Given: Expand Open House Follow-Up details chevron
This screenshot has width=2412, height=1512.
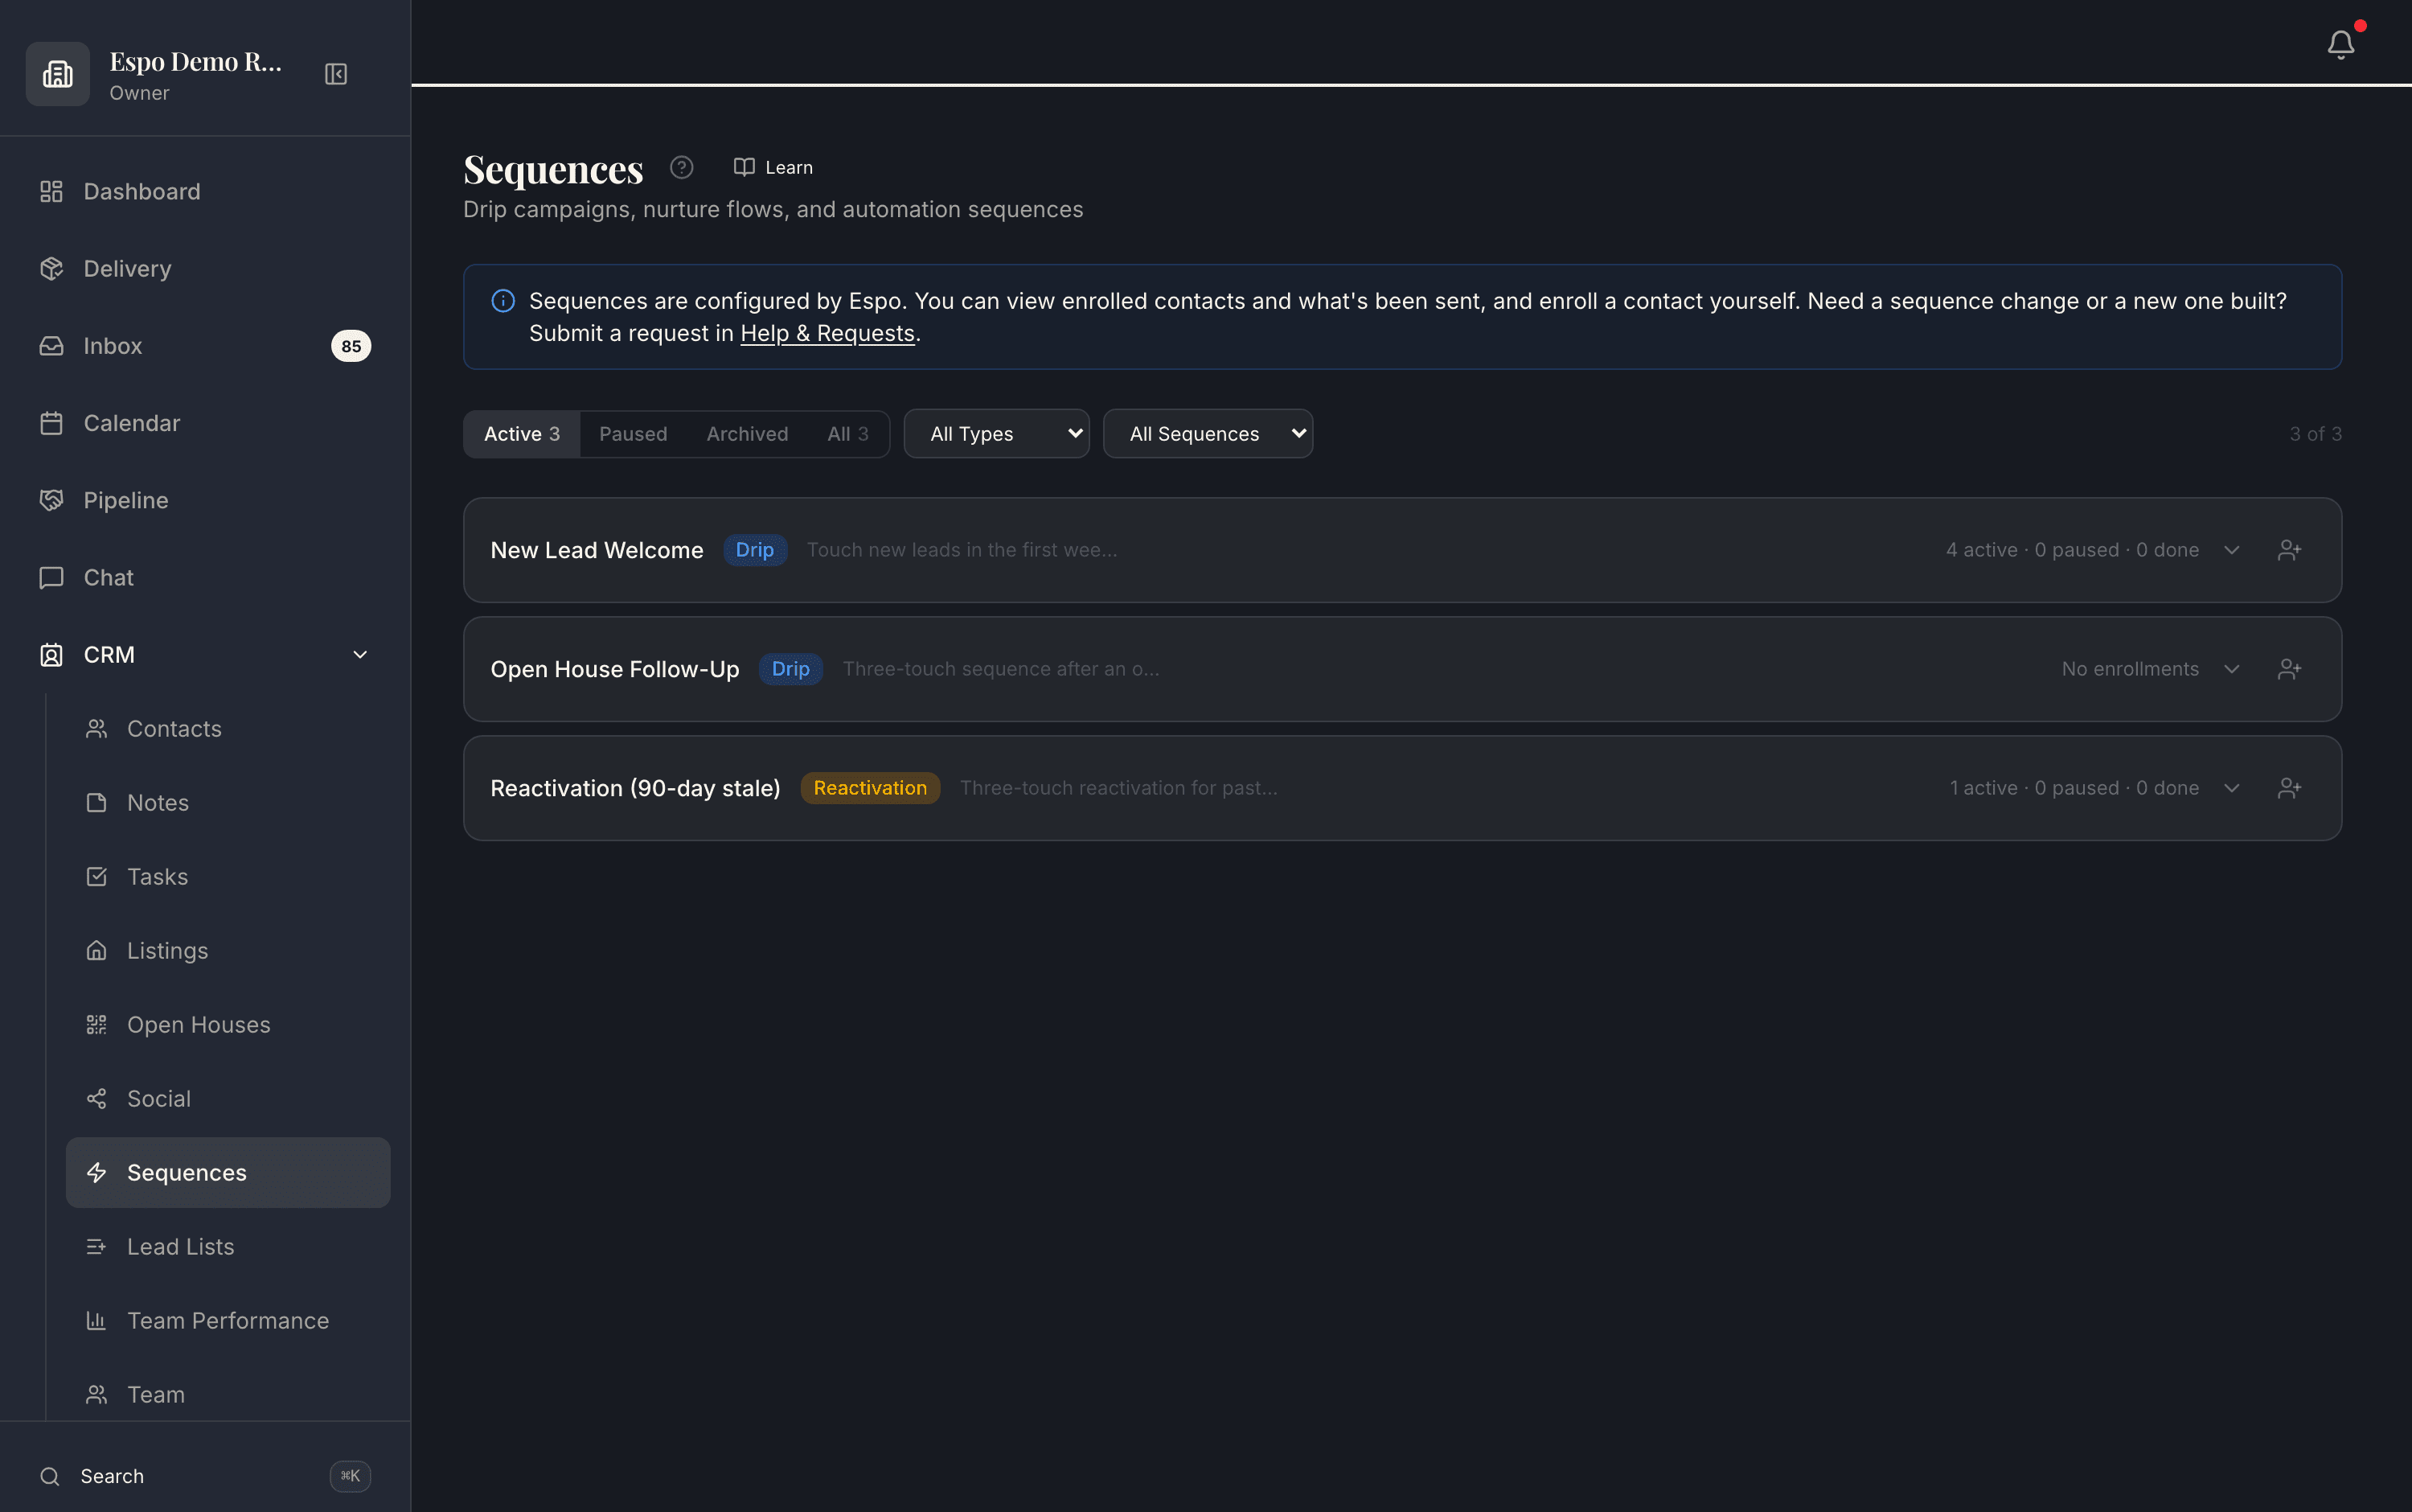Looking at the screenshot, I should click(2231, 669).
